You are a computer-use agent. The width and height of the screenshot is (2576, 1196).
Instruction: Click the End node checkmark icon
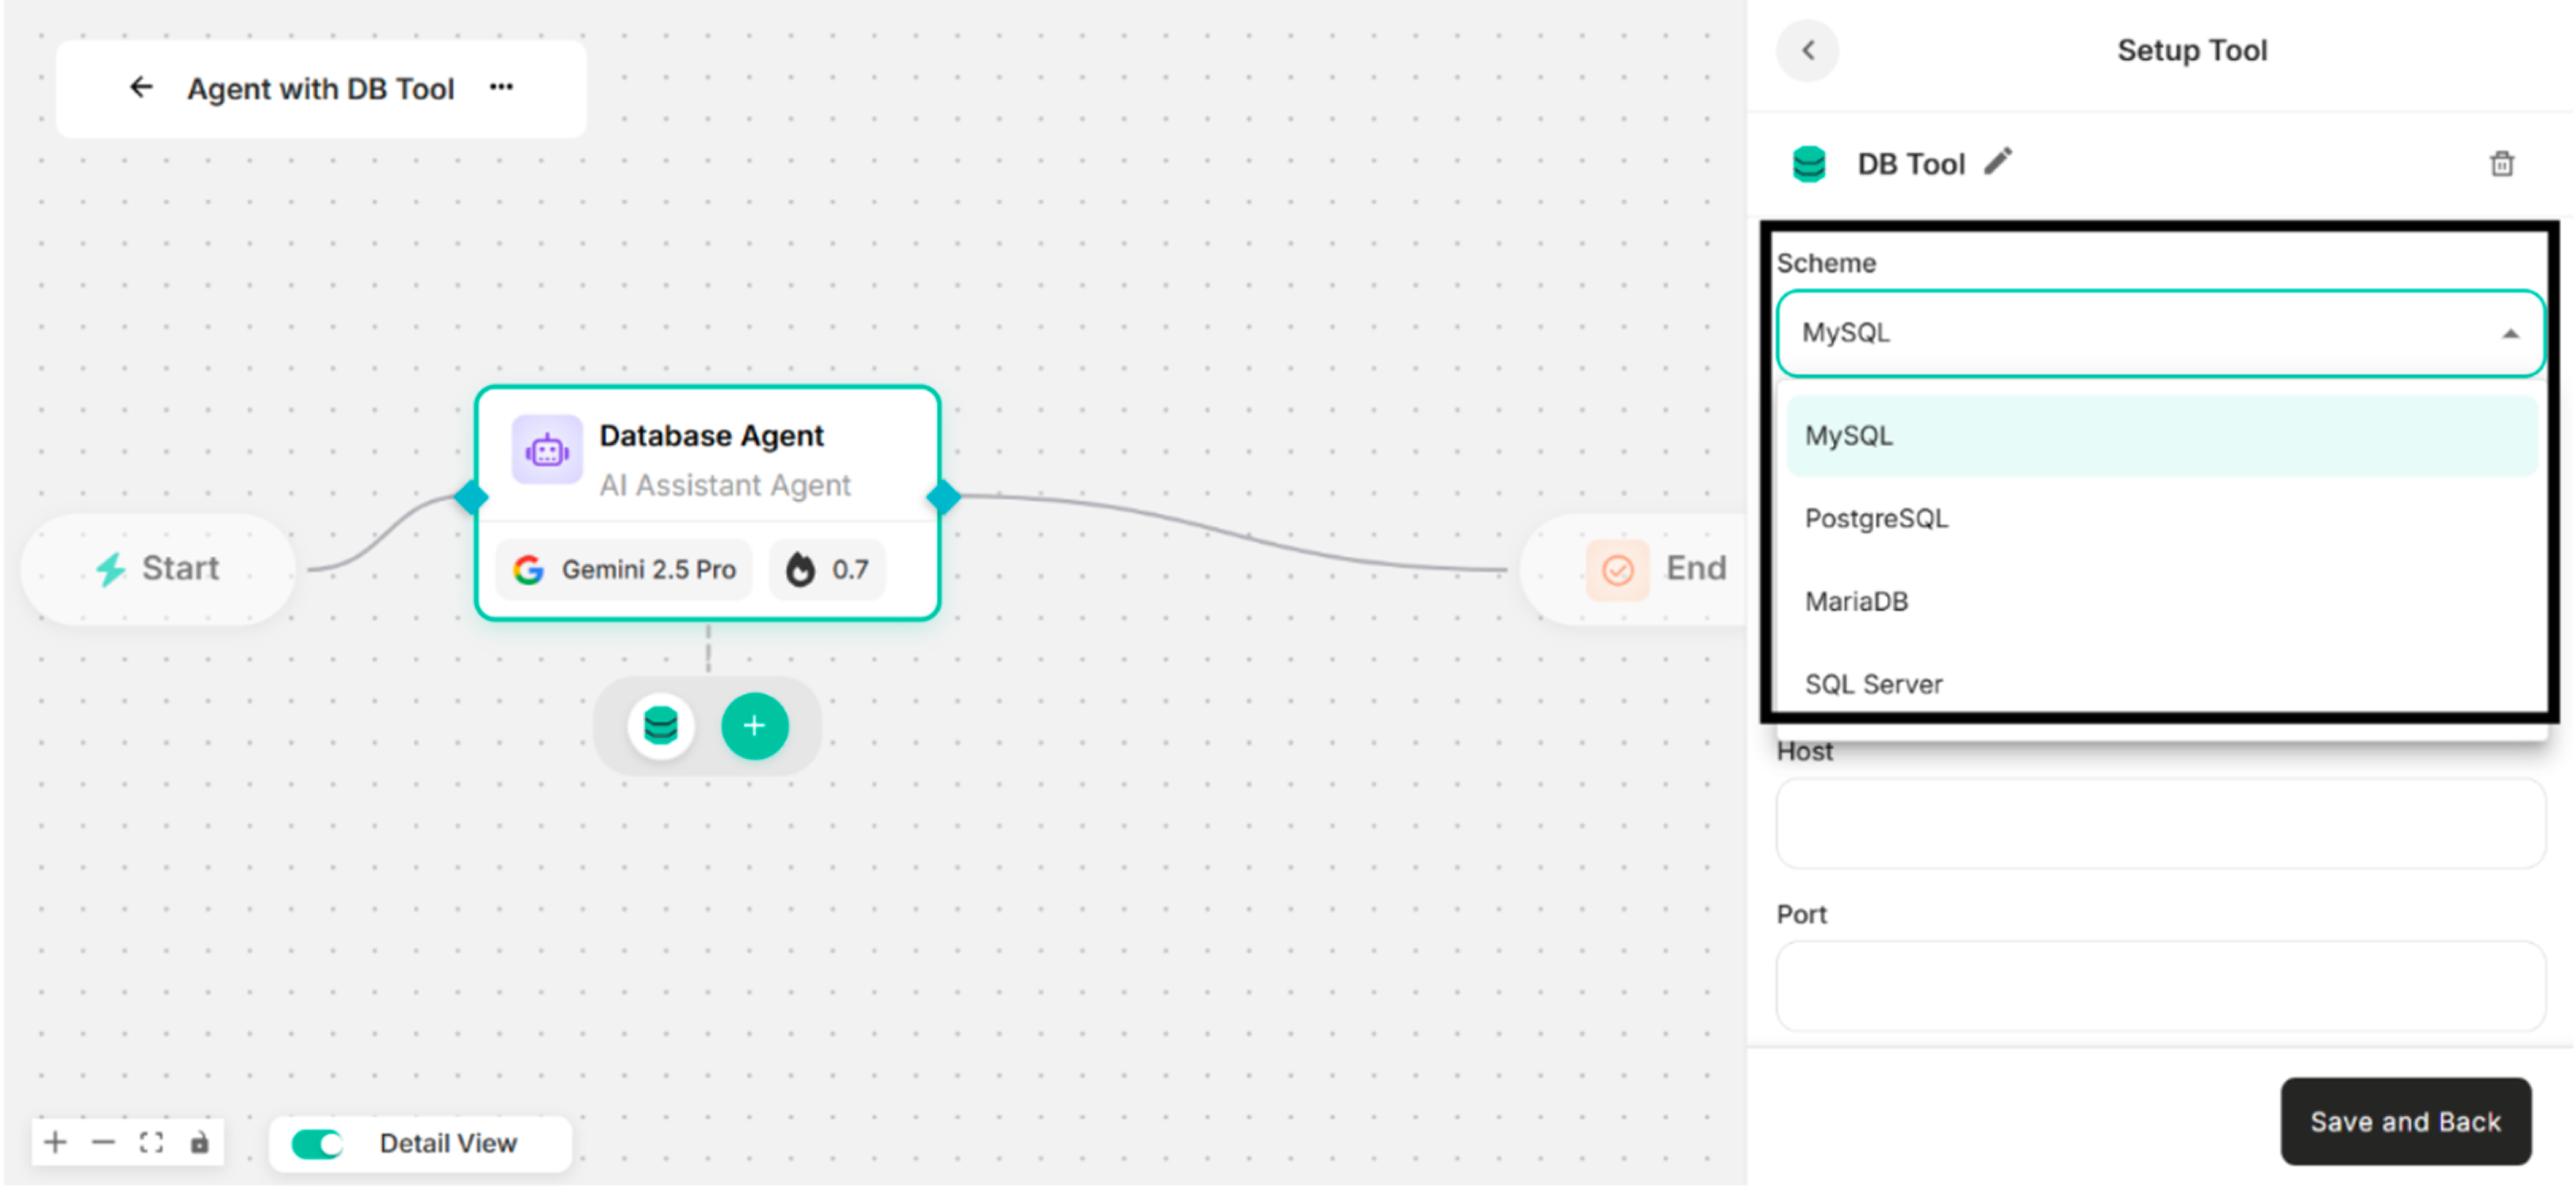1618,571
